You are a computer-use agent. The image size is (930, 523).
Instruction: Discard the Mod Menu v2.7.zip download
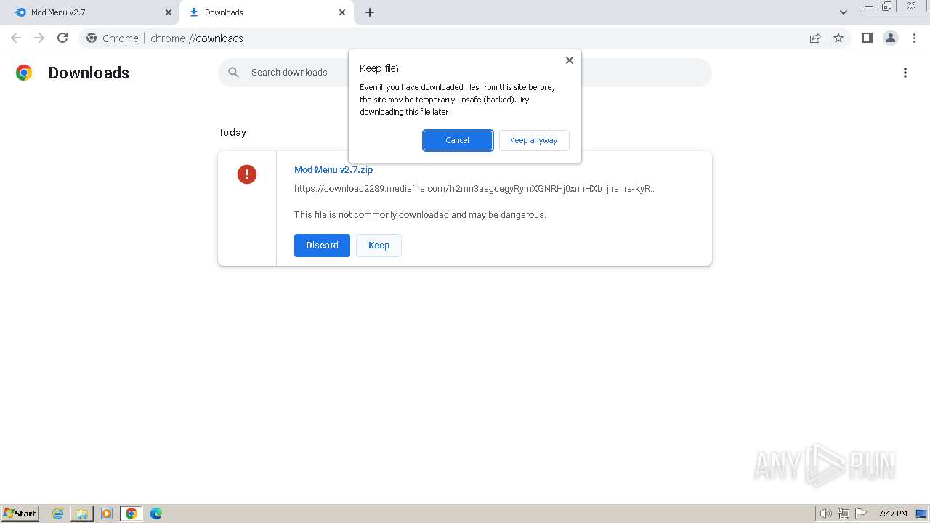322,246
